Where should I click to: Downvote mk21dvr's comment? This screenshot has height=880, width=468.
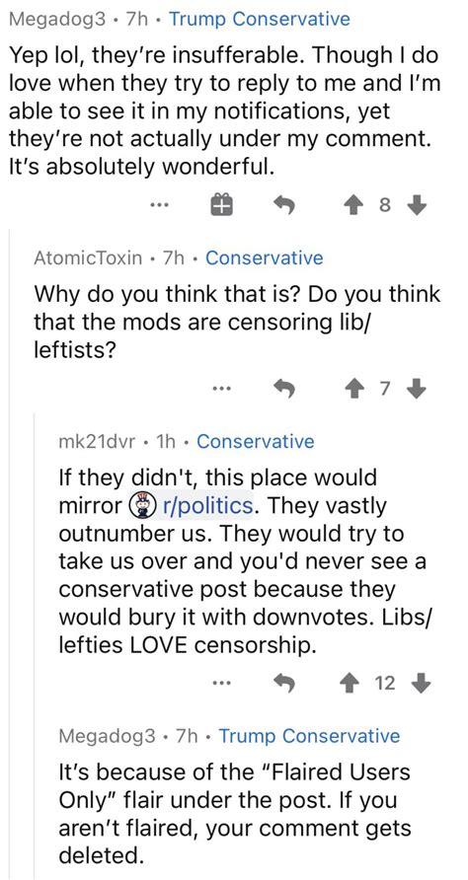[x=422, y=683]
